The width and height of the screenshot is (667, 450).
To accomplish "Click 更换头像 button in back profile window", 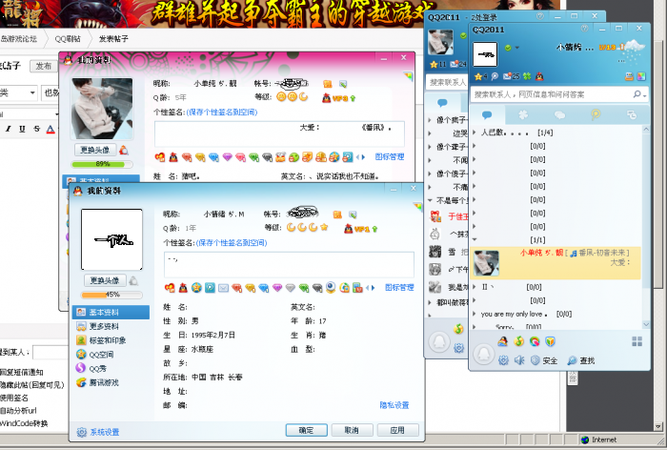I will (x=95, y=150).
